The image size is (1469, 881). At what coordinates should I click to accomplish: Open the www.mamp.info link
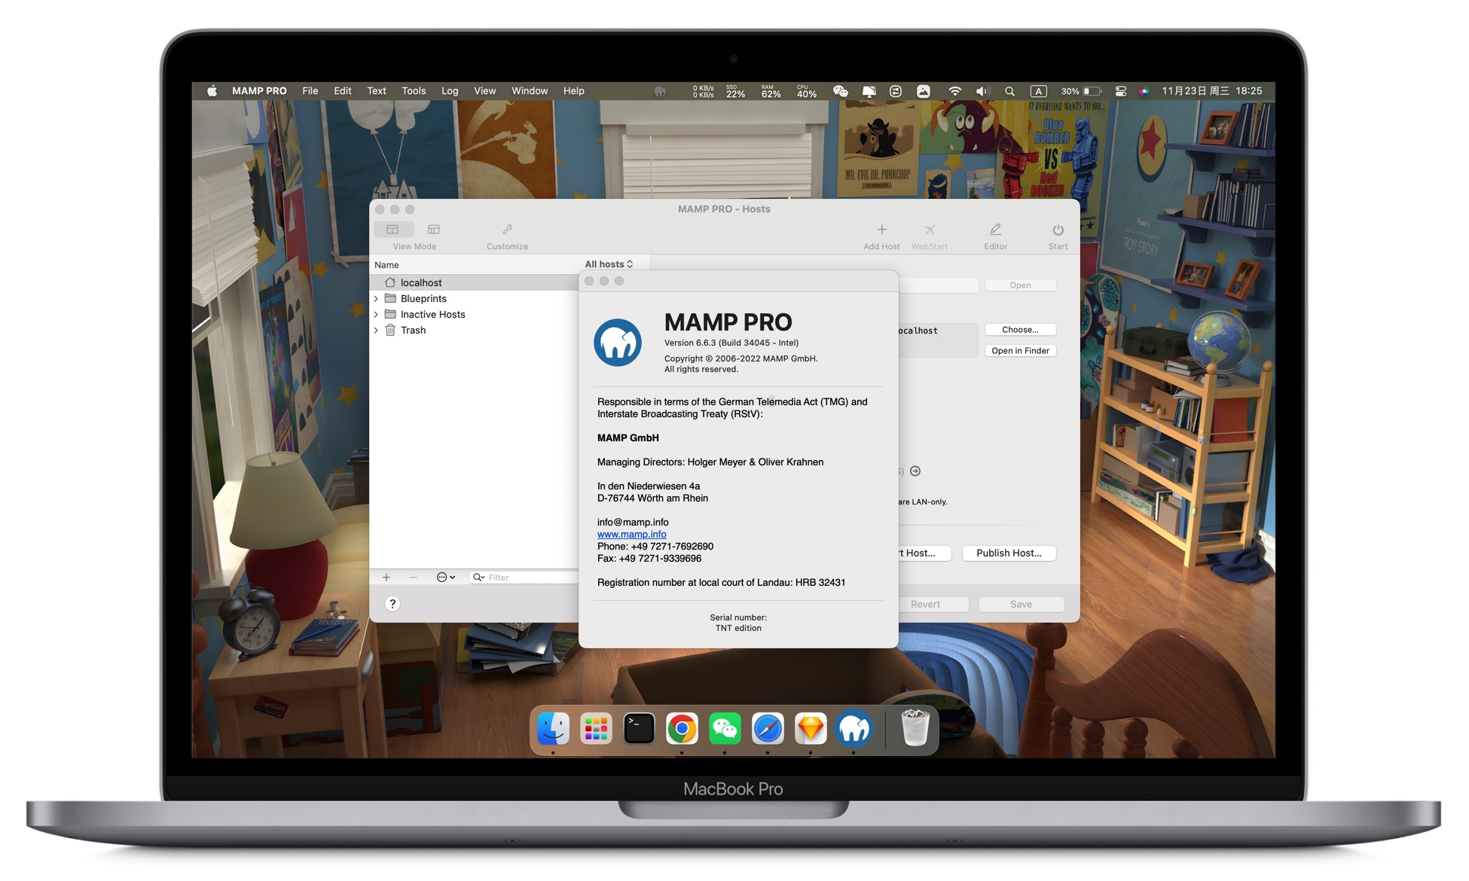tap(631, 534)
